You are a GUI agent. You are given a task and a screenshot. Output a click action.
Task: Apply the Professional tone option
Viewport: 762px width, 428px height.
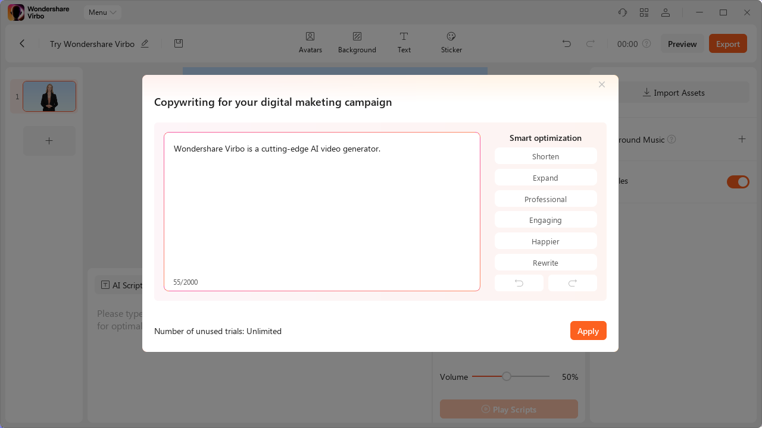coord(546,199)
